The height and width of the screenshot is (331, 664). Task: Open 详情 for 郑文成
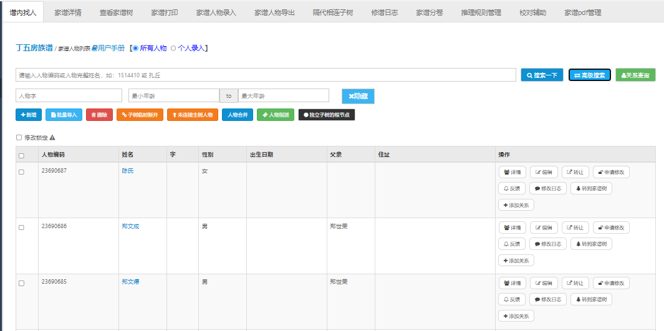pos(512,228)
